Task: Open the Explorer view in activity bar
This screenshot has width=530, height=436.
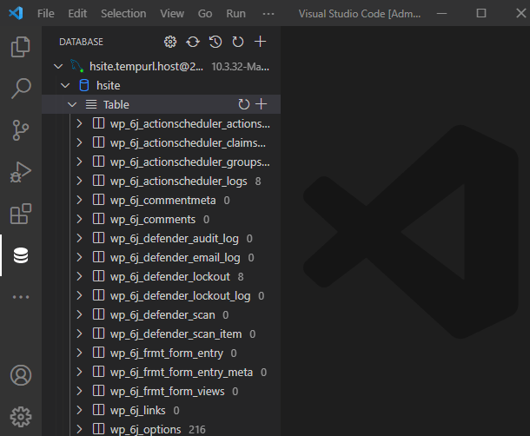Action: pyautogui.click(x=21, y=47)
